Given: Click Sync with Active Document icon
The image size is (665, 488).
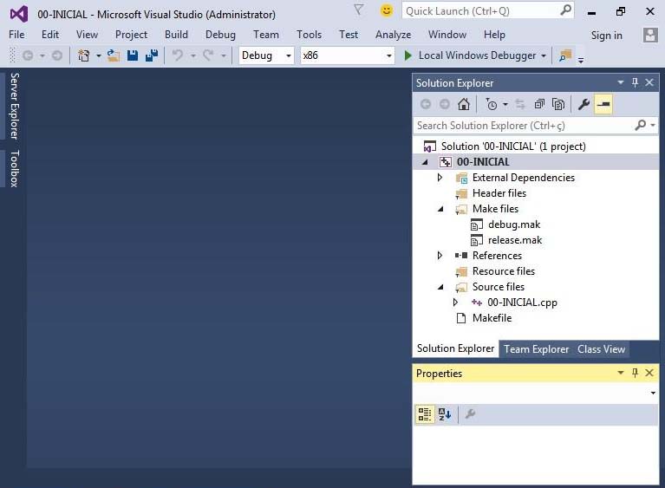Looking at the screenshot, I should [520, 104].
